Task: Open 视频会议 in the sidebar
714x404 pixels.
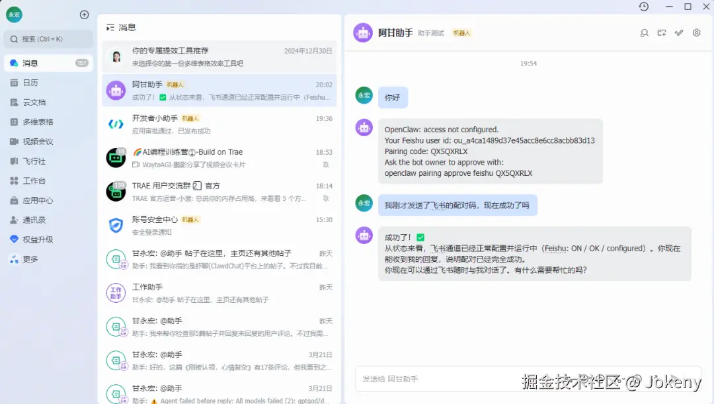Action: [49, 141]
